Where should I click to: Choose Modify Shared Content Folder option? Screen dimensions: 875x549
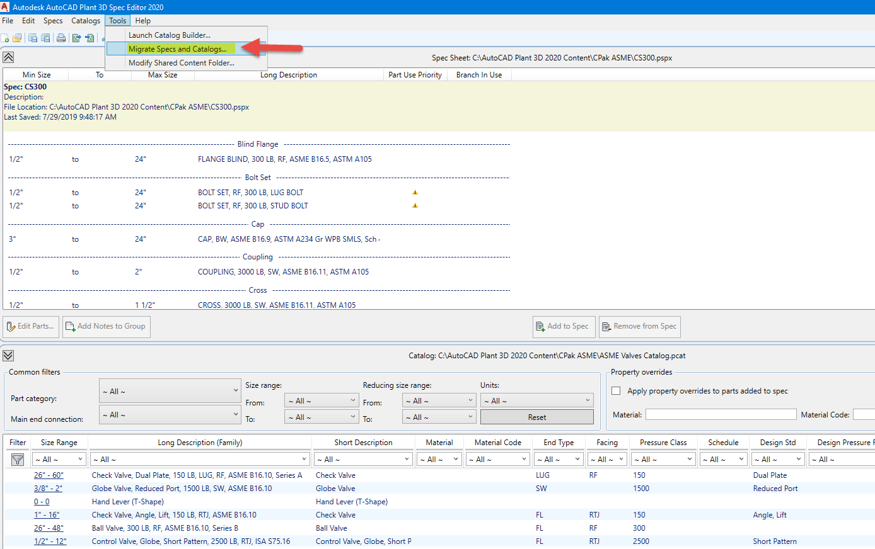point(187,63)
